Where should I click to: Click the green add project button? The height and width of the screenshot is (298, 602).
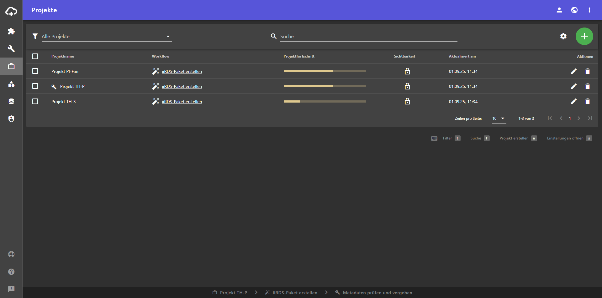(x=584, y=36)
